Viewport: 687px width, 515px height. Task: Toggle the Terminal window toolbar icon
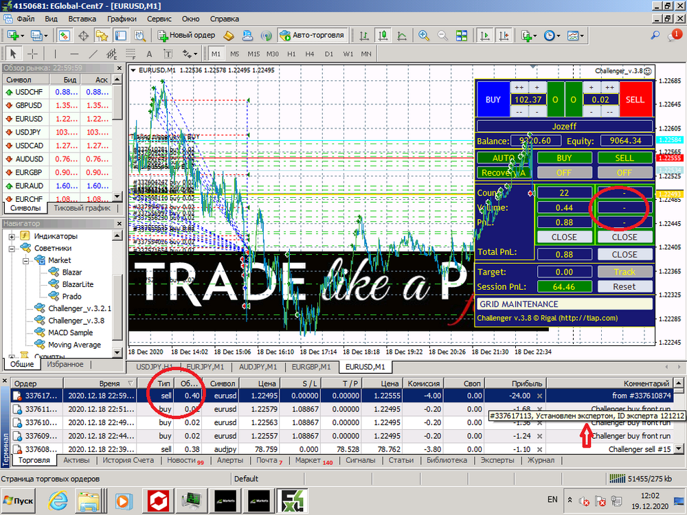(x=121, y=36)
